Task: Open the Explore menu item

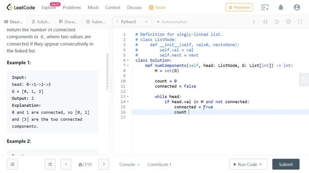Action: [49, 8]
